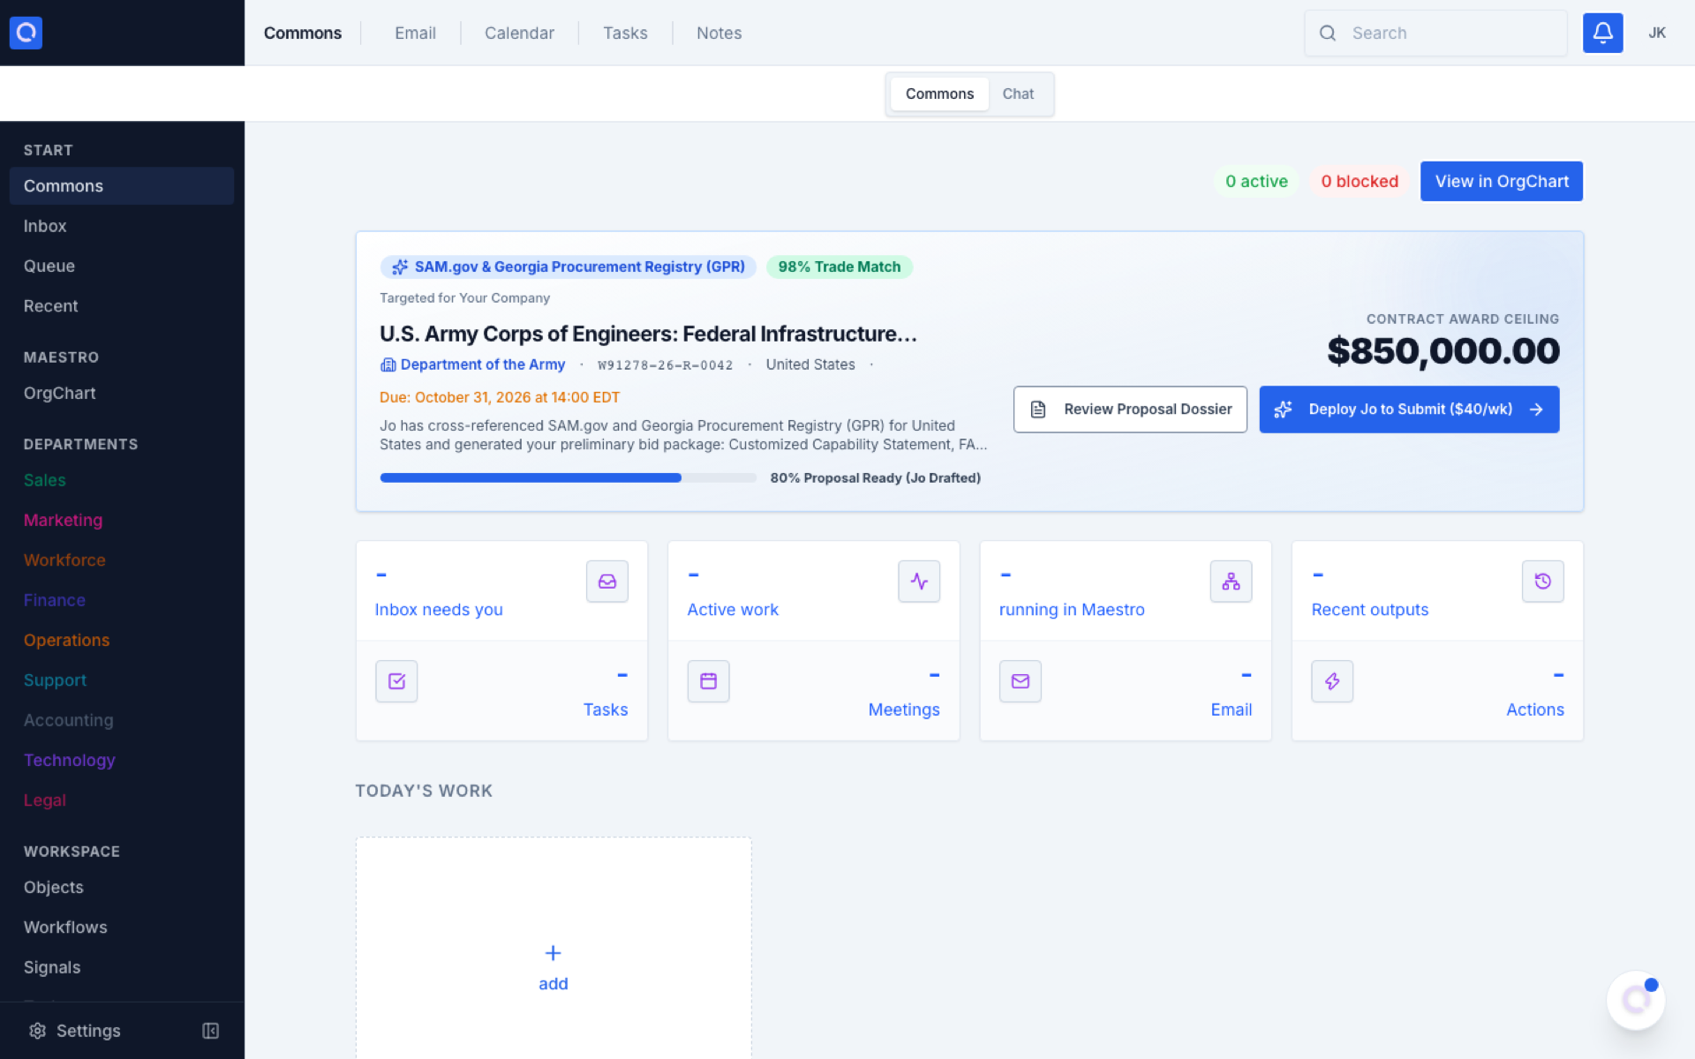Open the Tasks top tab
The width and height of the screenshot is (1695, 1059).
tap(625, 33)
